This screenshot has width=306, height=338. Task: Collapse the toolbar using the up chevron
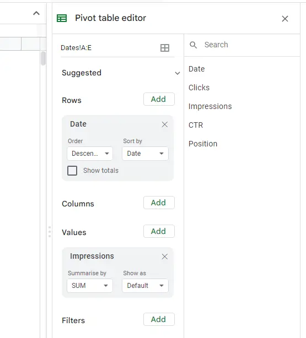click(36, 13)
